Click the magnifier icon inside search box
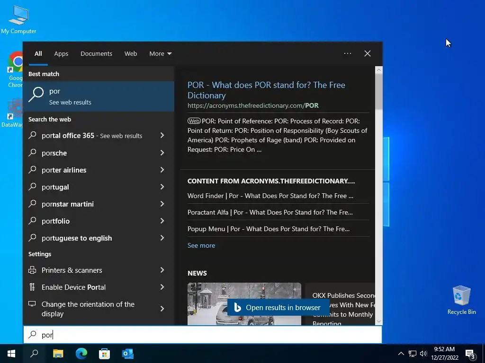485x363 pixels. 33,335
